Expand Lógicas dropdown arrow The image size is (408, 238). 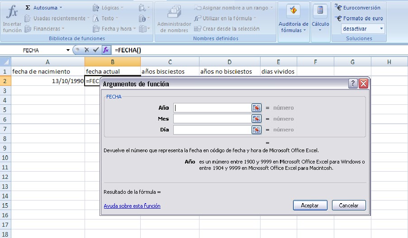click(122, 8)
